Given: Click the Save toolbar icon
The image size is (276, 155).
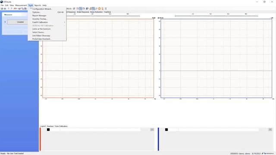Looking at the screenshot, I should coord(2,9).
